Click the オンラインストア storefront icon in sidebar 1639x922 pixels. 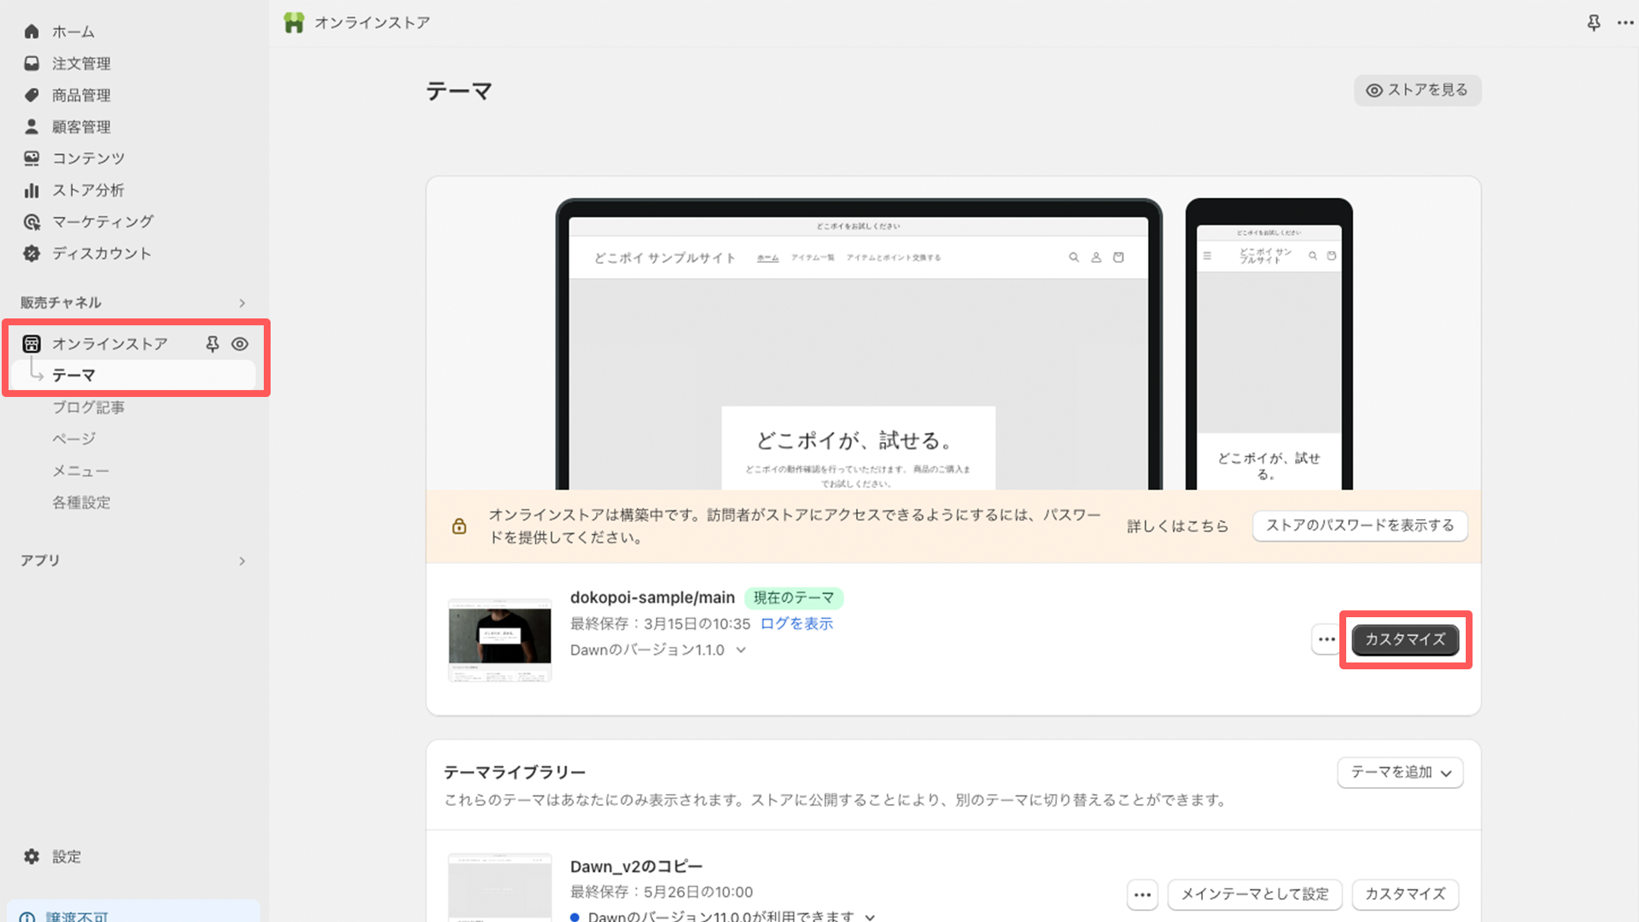tap(32, 344)
